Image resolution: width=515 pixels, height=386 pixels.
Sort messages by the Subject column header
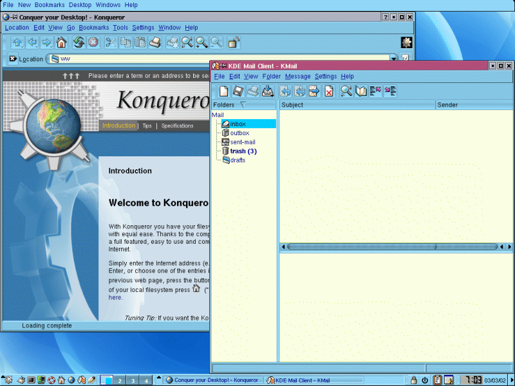(357, 105)
